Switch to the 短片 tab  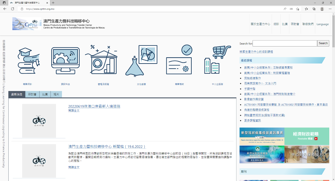point(56,95)
